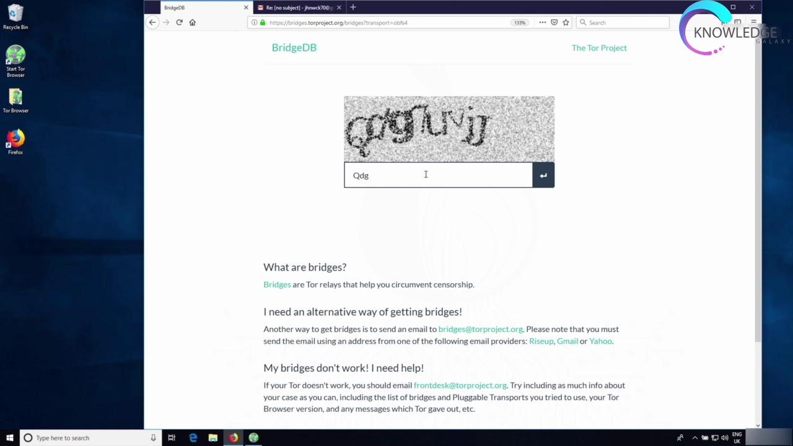This screenshot has width=793, height=446.
Task: Visit the Yahoo provider link
Action: [600, 341]
